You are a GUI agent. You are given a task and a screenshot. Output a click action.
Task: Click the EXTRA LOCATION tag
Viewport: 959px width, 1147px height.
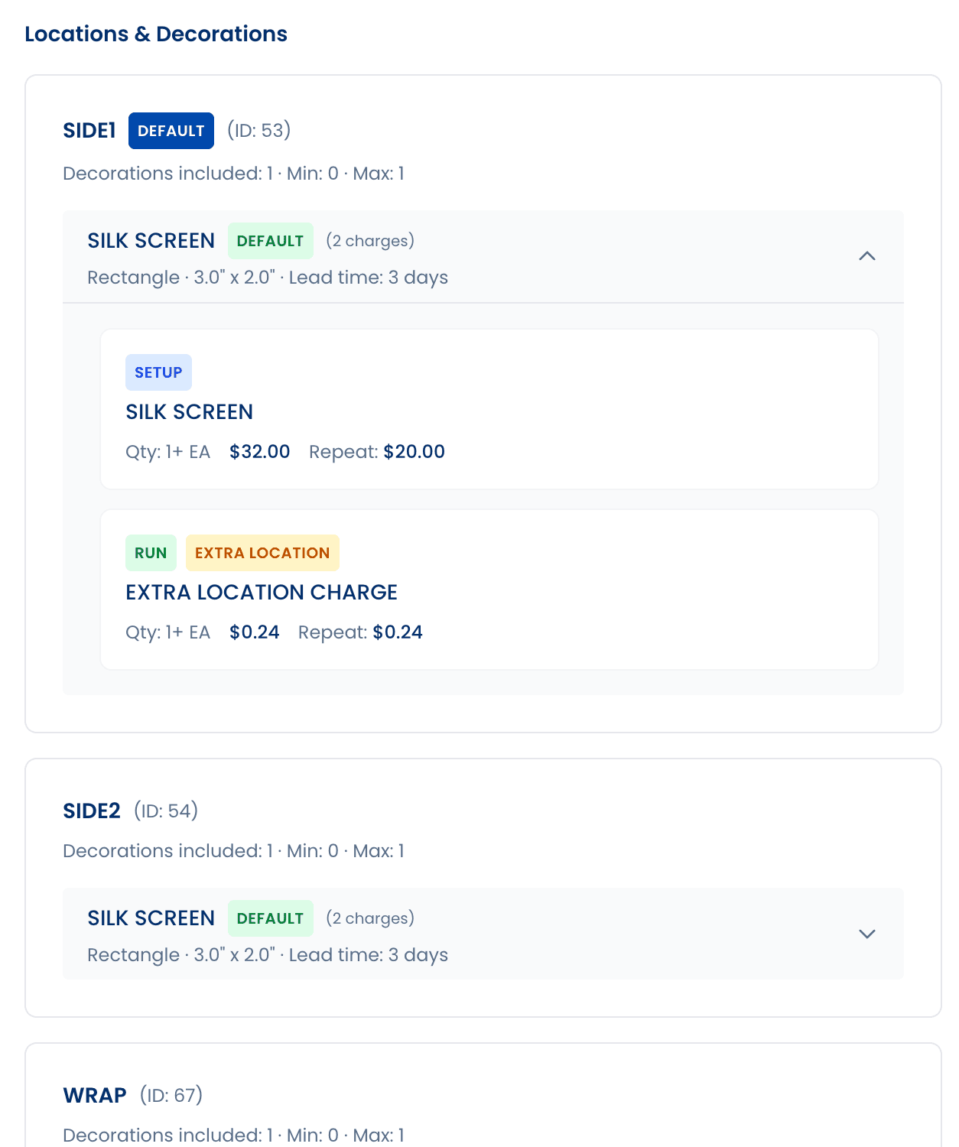[262, 553]
